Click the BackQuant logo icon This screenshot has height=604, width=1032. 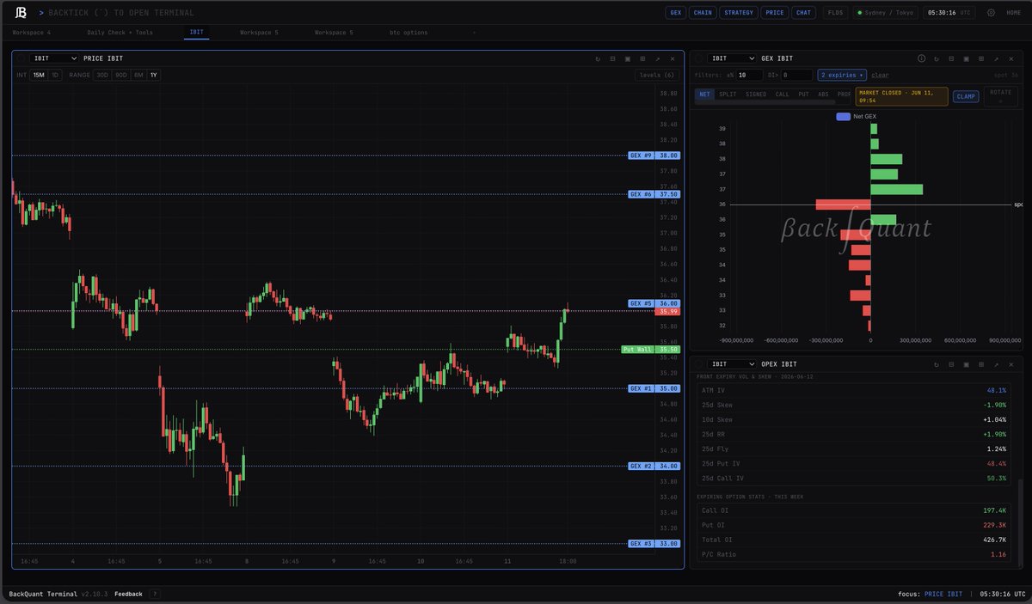click(x=20, y=13)
